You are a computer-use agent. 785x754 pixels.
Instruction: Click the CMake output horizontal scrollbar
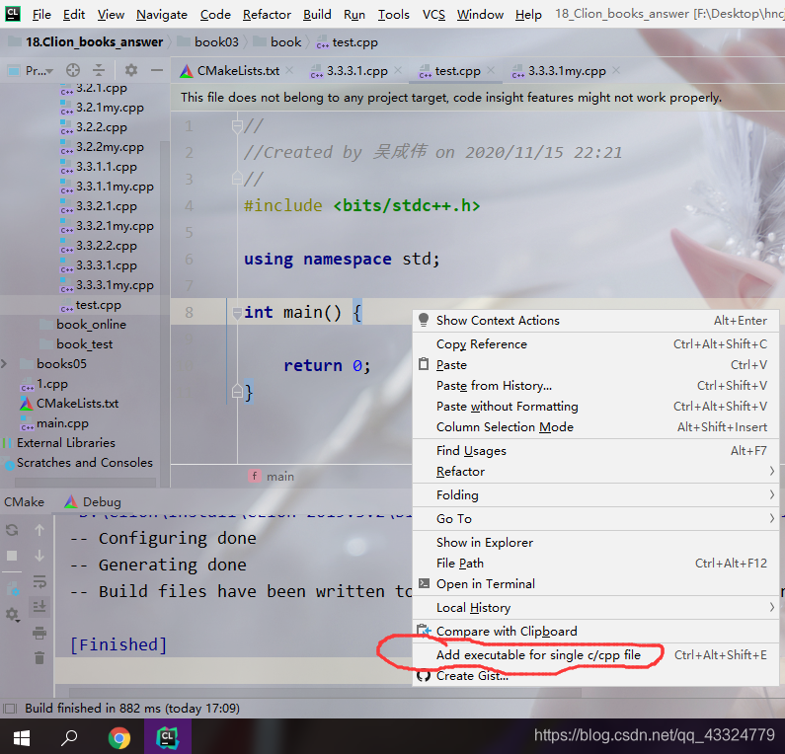pyautogui.click(x=326, y=693)
